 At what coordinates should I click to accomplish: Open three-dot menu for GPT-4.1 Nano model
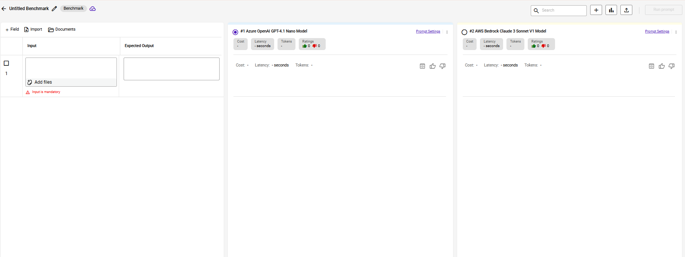(x=447, y=32)
